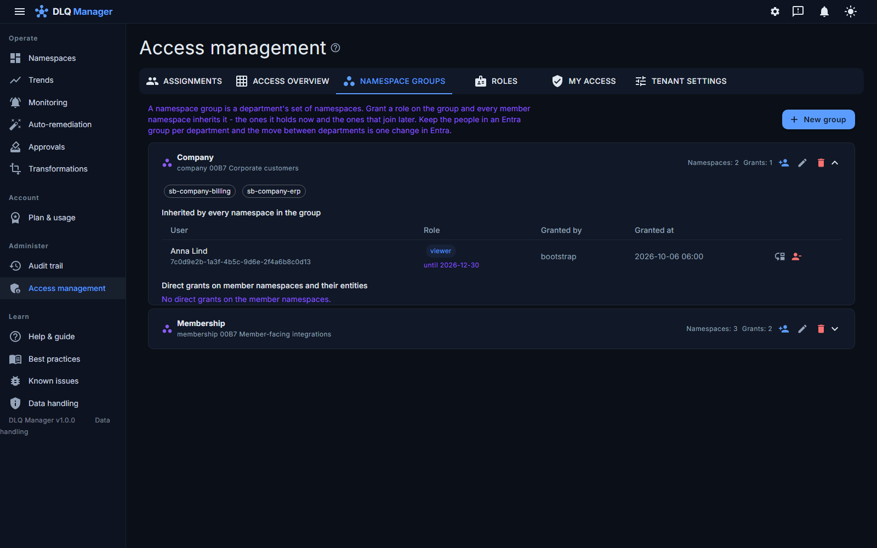The image size is (877, 548).
Task: Delete the Company group
Action: [x=821, y=163]
